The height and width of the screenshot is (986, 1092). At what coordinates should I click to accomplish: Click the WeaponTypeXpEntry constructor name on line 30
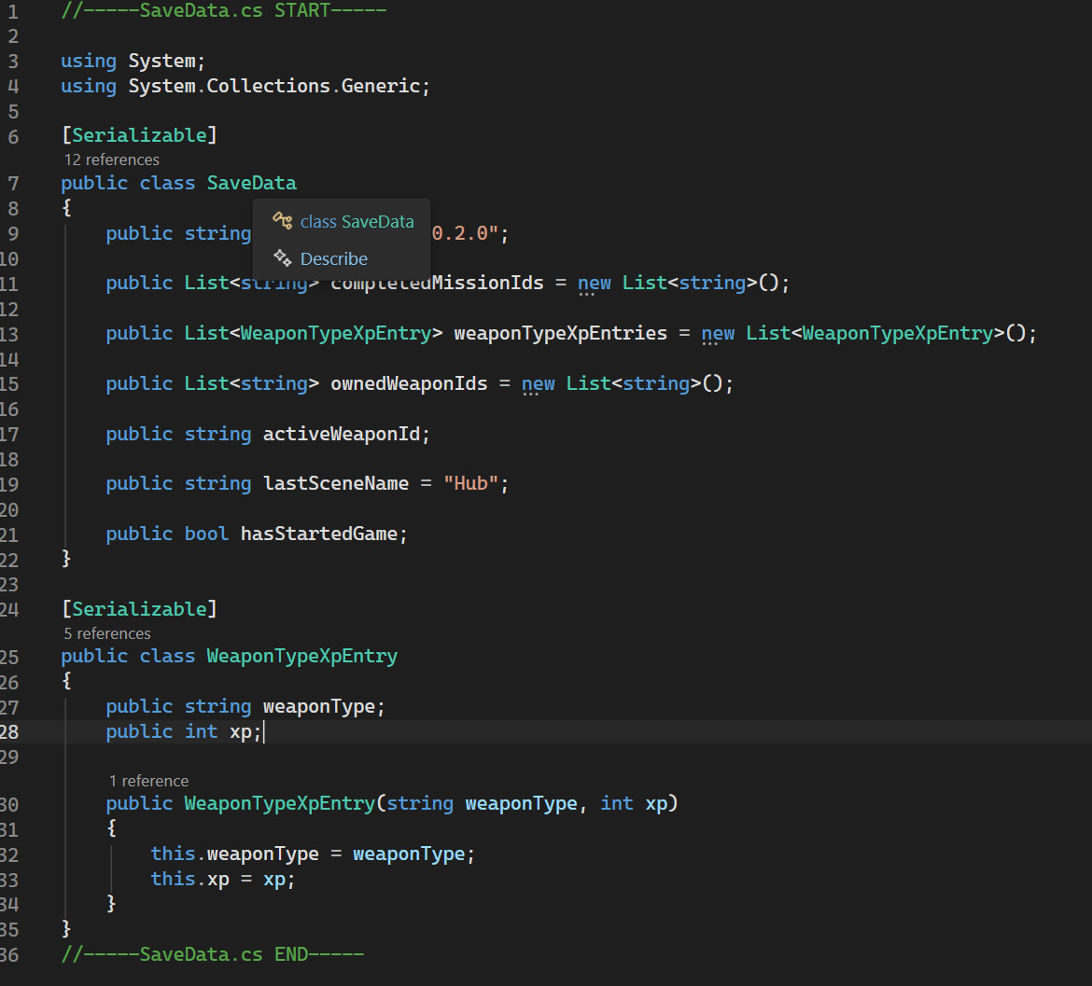pyautogui.click(x=279, y=804)
